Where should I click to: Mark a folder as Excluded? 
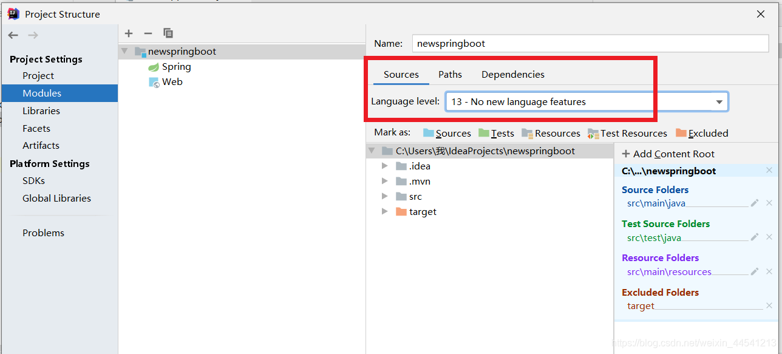(708, 133)
